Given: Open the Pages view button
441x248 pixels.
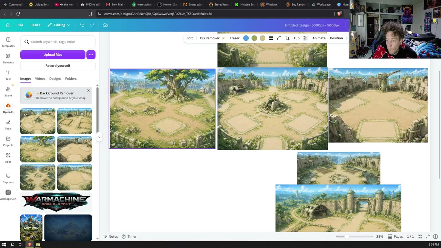Looking at the screenshot, I should tap(395, 237).
